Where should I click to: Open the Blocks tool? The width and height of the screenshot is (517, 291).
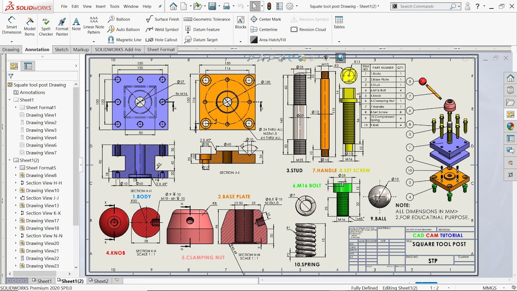(240, 23)
